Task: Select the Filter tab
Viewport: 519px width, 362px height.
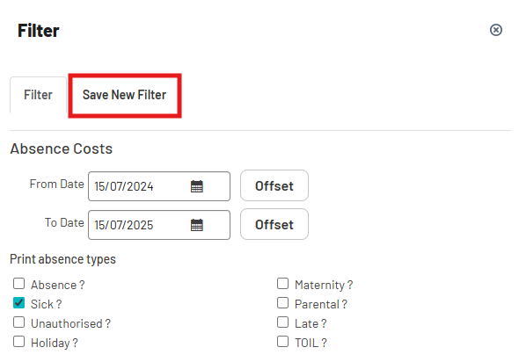Action: point(38,95)
